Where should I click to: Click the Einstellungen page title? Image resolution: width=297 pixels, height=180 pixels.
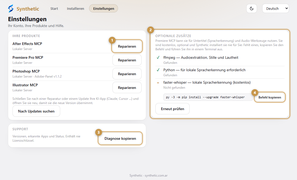coord(27,19)
